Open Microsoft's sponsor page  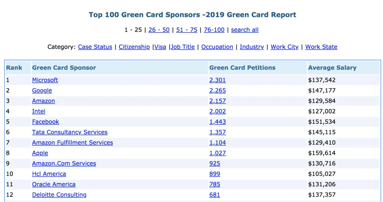[x=45, y=80]
